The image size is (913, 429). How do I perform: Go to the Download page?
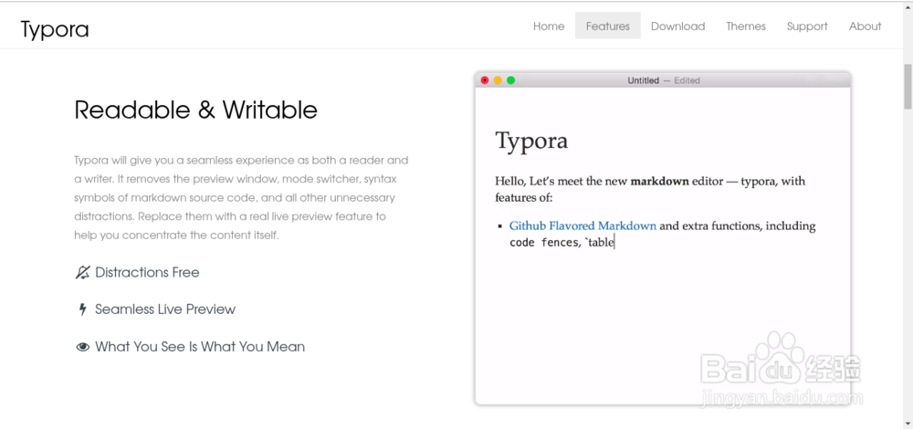pyautogui.click(x=677, y=26)
